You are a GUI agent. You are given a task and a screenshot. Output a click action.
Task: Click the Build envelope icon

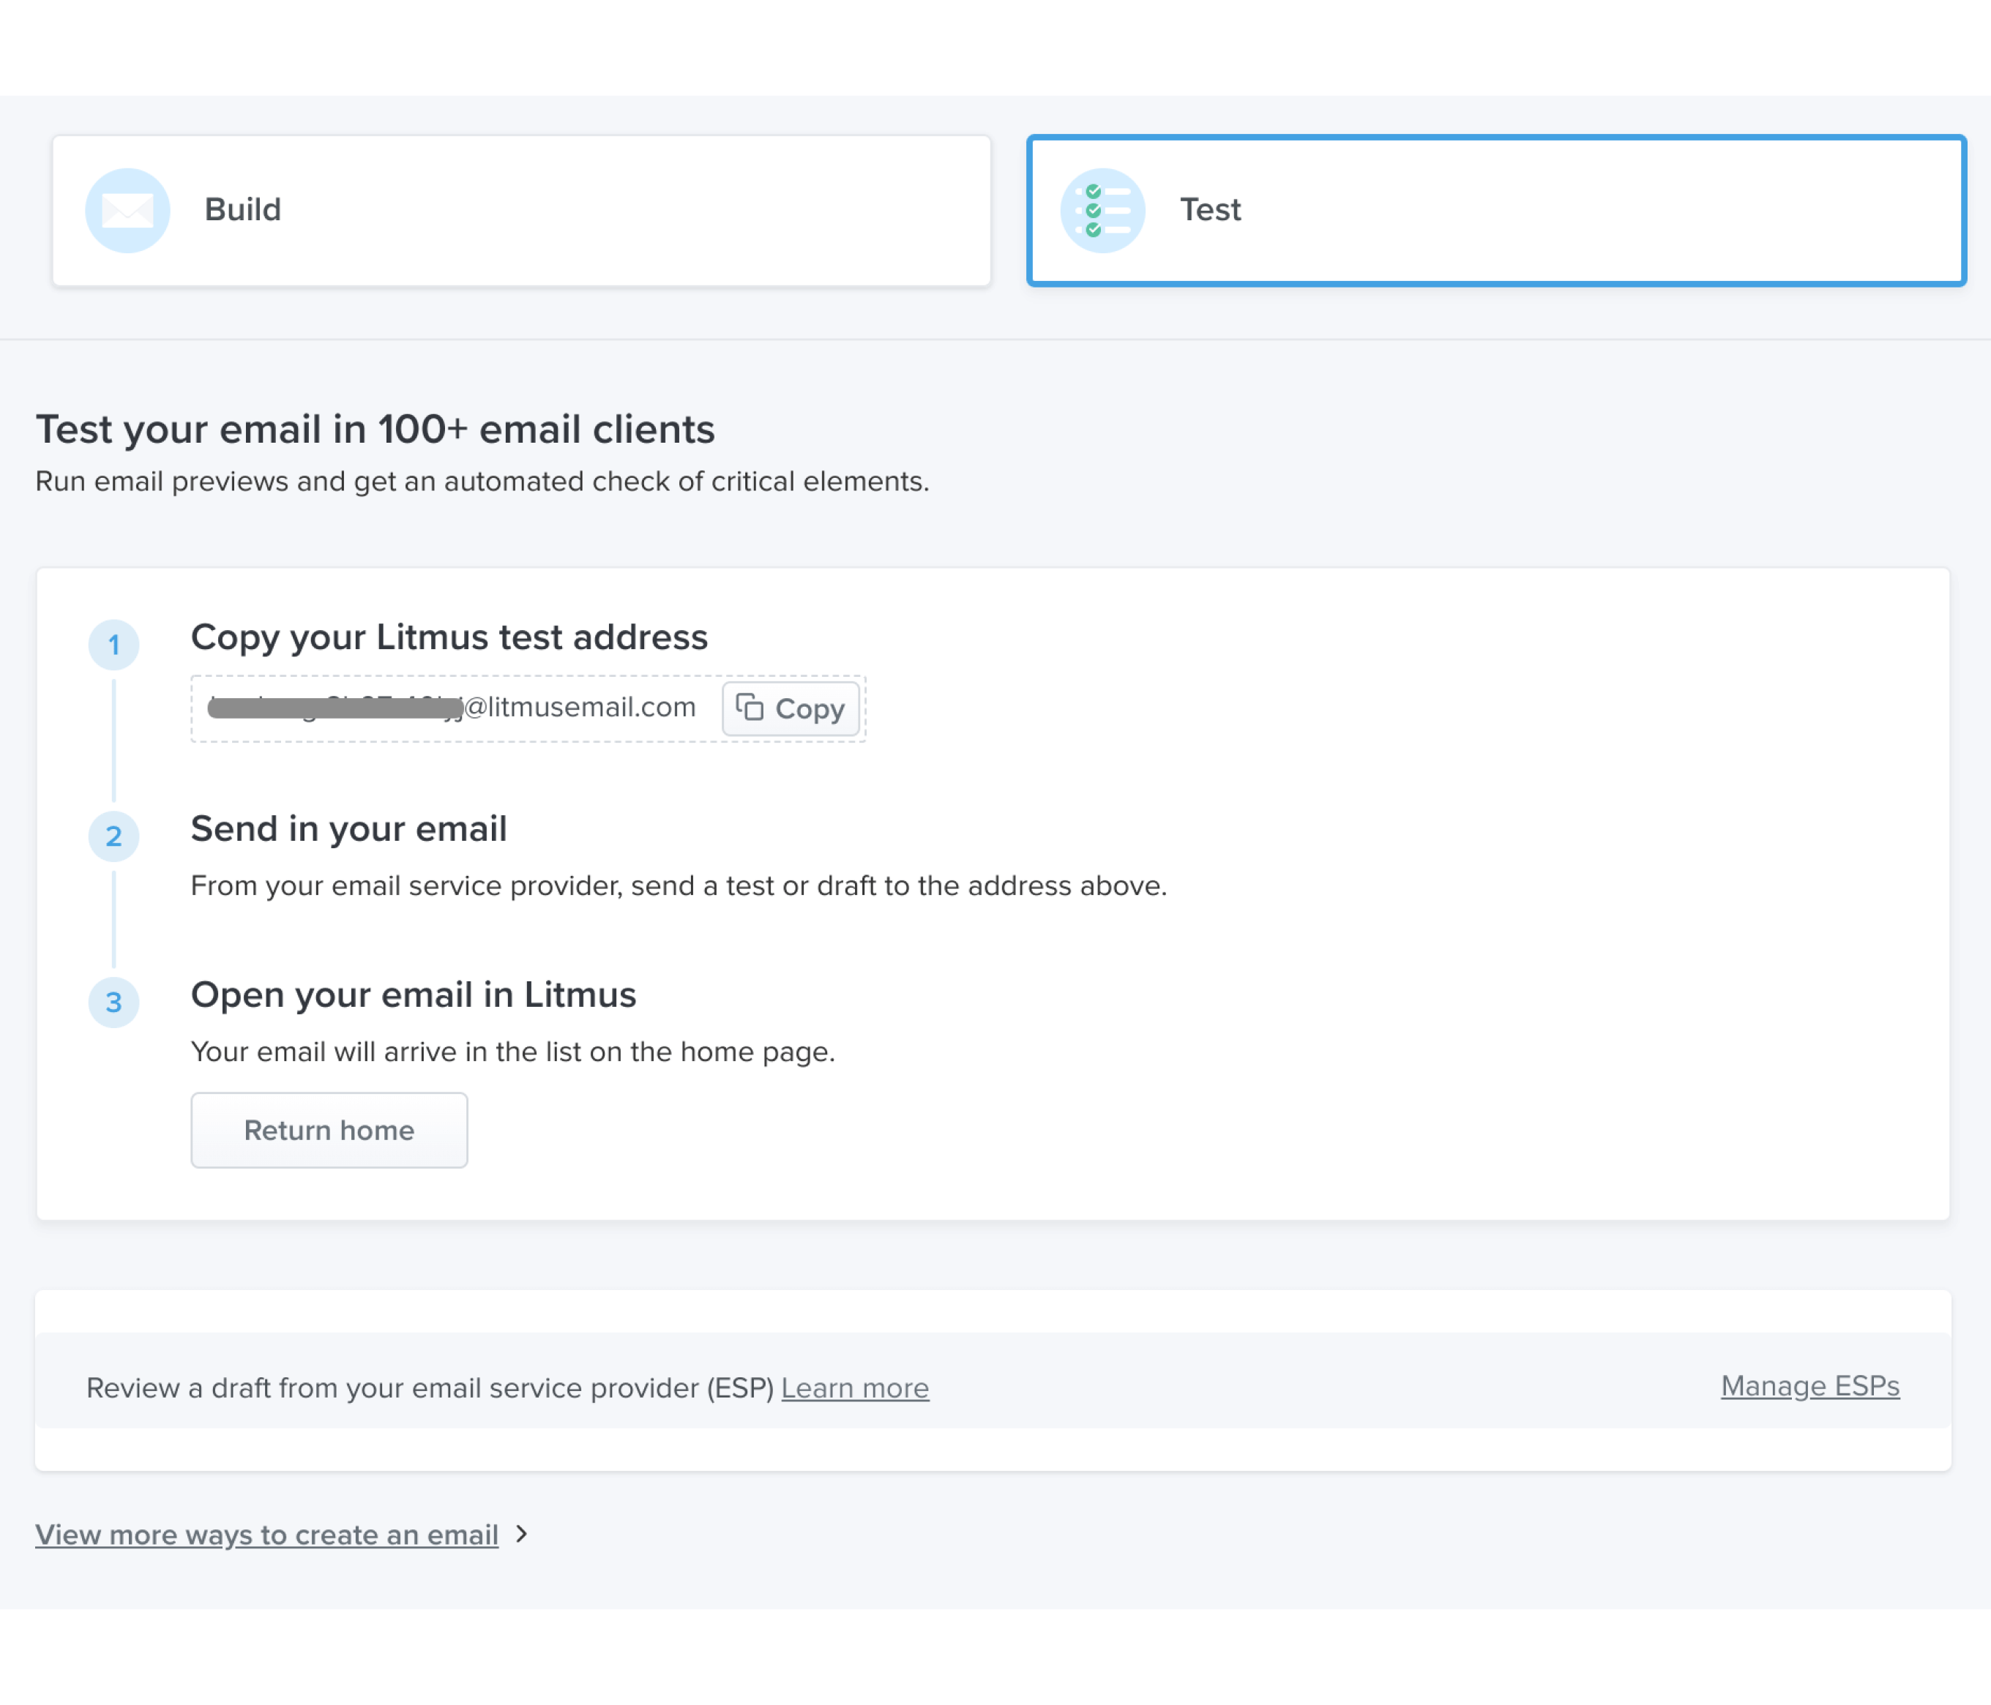pyautogui.click(x=128, y=210)
